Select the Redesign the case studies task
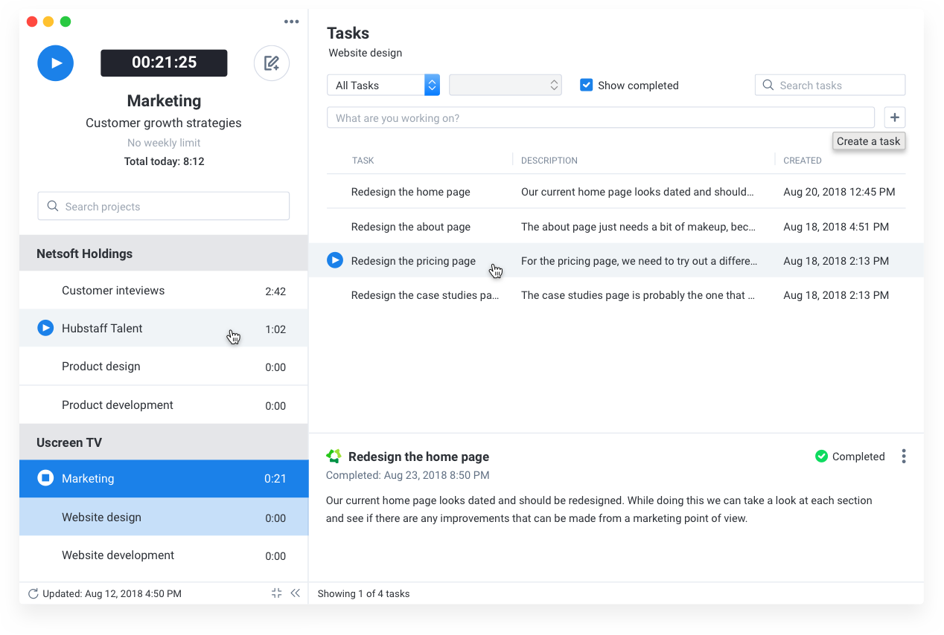 pos(616,295)
